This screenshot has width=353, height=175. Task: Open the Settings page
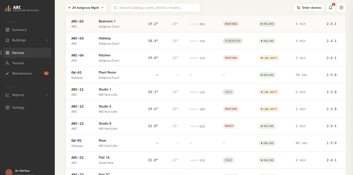[27, 108]
